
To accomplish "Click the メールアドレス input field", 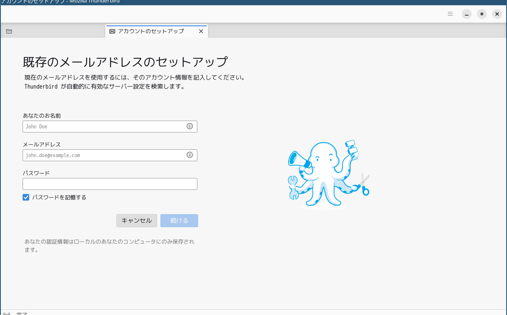I will (110, 155).
